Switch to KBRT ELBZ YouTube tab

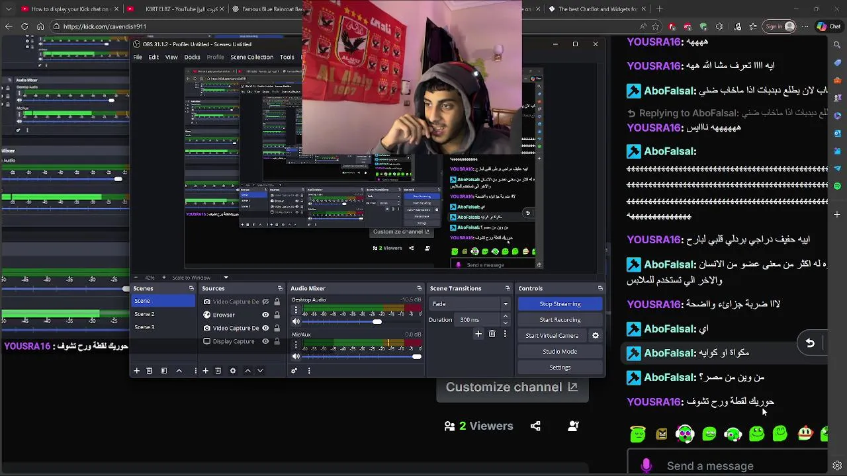tap(177, 9)
